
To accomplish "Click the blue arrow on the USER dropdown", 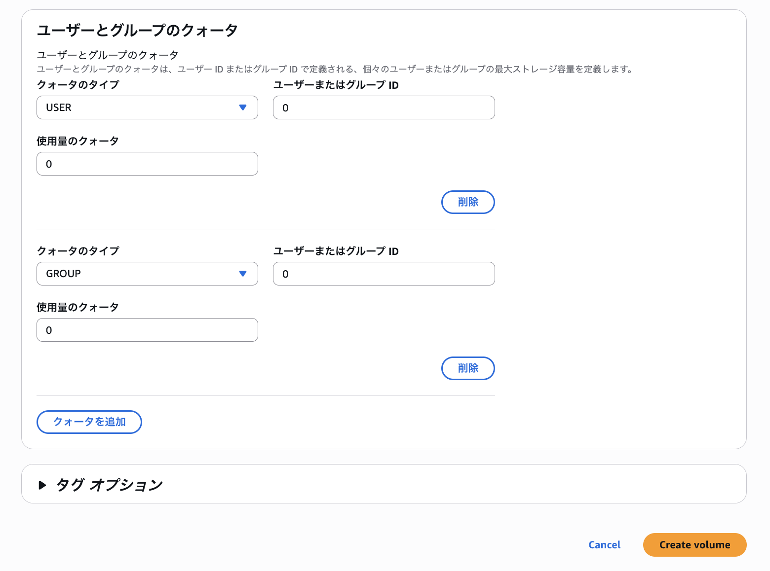I will 242,107.
